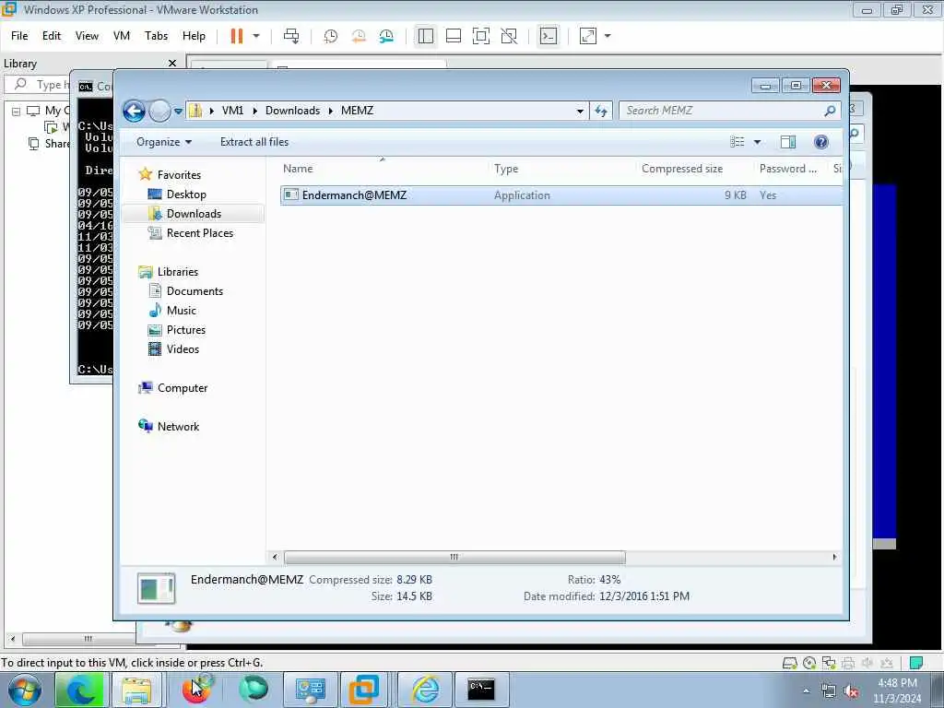Click file thumbnail in details pane
The height and width of the screenshot is (708, 944).
tap(156, 588)
